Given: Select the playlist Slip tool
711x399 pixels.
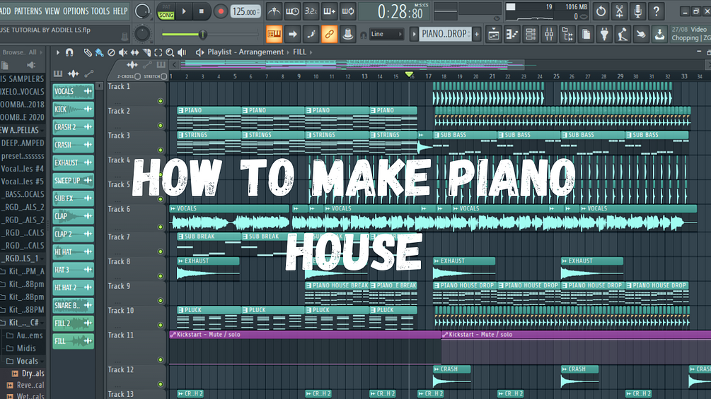Looking at the screenshot, I should (134, 52).
